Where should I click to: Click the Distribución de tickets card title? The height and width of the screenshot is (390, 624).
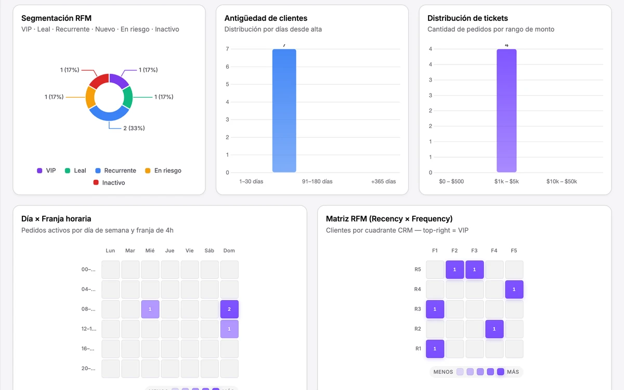(467, 18)
